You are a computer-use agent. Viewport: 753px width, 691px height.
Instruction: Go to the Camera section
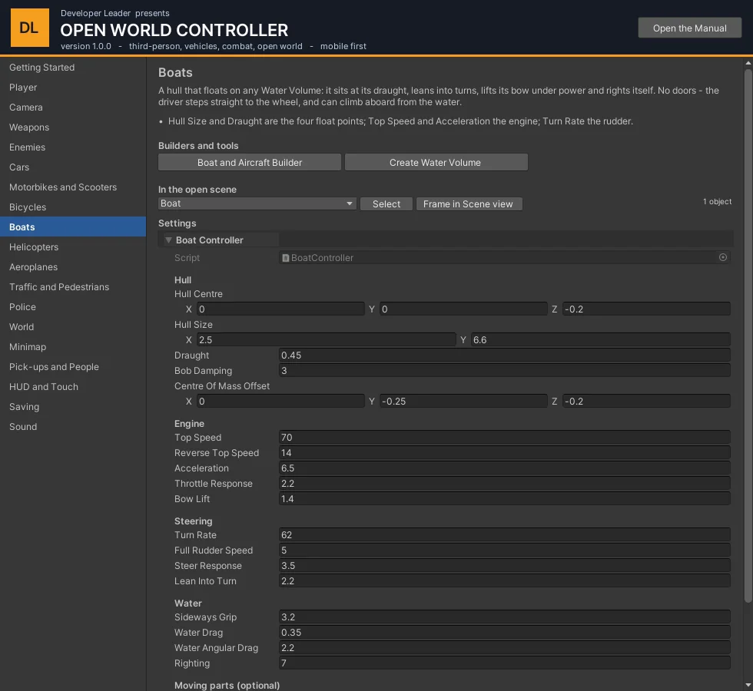click(x=73, y=107)
